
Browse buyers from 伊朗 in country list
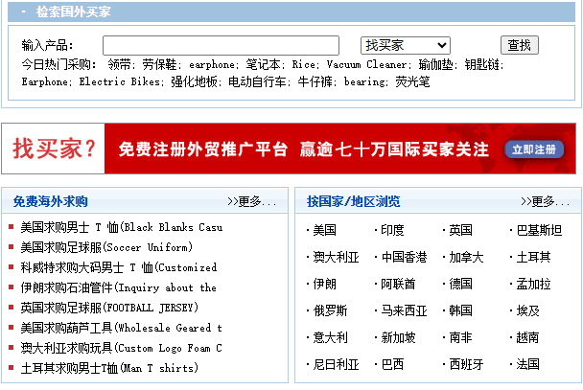pyautogui.click(x=325, y=284)
